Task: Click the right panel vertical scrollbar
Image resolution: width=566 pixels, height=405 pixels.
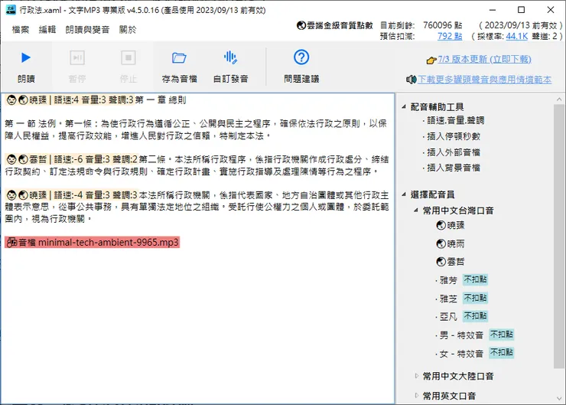Action: pos(559,237)
